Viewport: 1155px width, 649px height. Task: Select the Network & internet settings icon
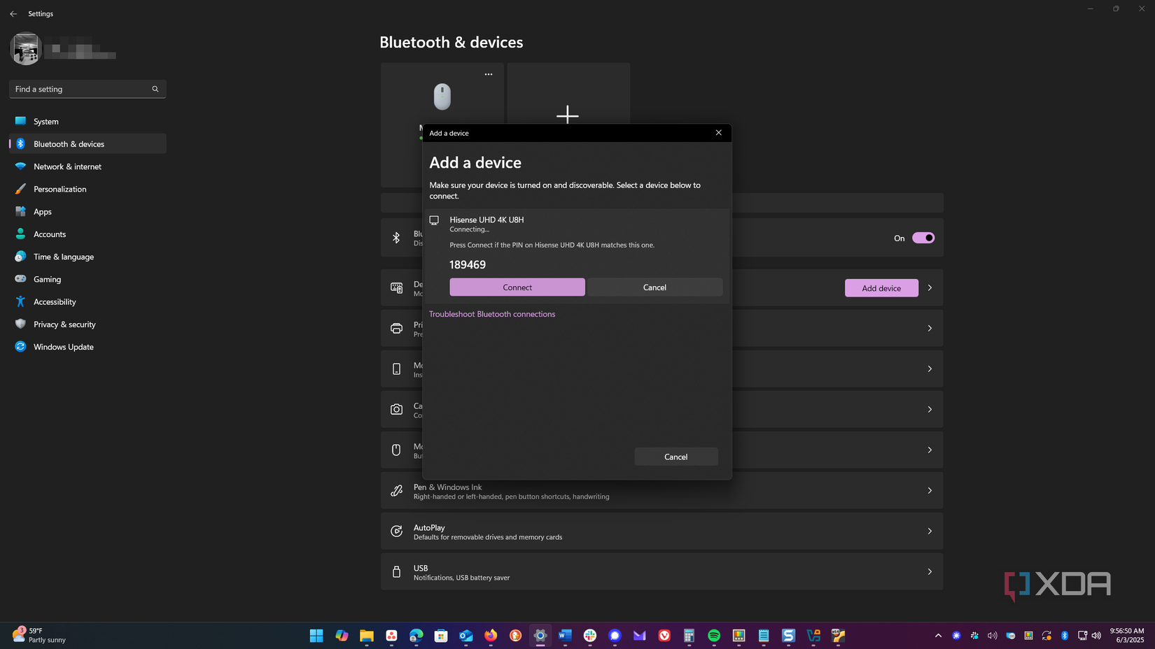click(20, 166)
